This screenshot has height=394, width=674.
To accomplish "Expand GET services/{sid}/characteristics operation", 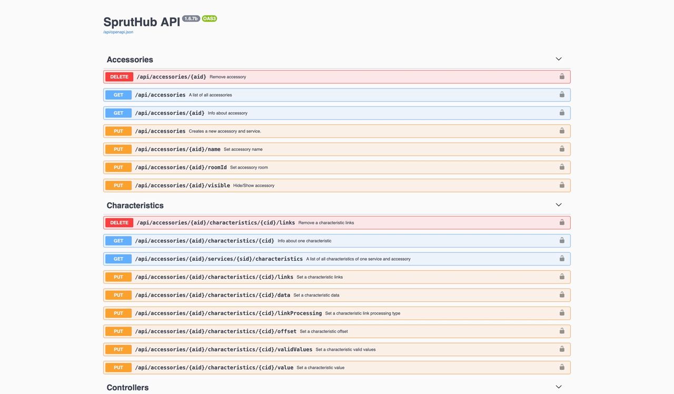I will pyautogui.click(x=337, y=259).
